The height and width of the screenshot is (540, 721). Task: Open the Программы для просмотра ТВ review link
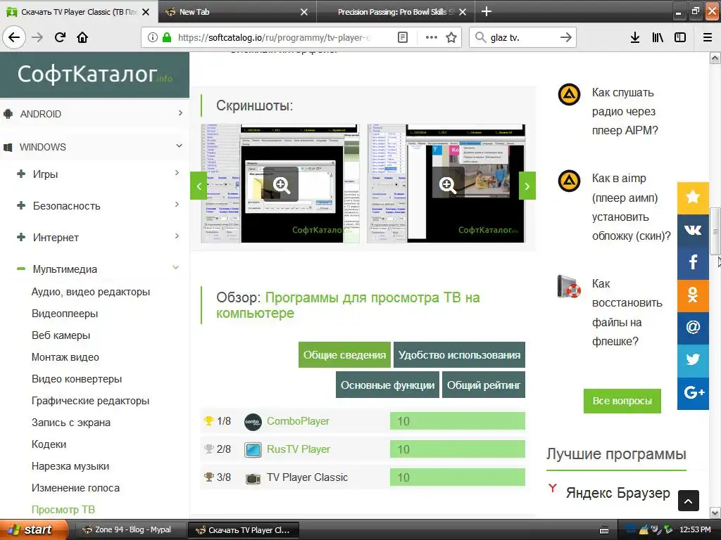348,305
